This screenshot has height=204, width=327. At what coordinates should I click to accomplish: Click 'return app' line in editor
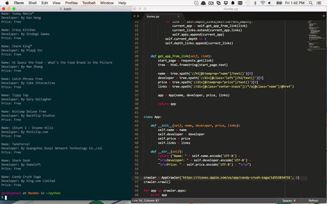tap(167, 104)
